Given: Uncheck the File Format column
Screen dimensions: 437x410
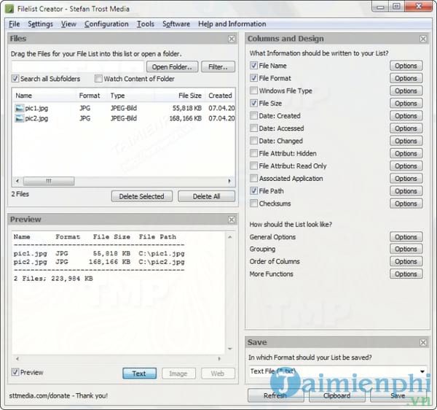Looking at the screenshot, I should click(253, 78).
